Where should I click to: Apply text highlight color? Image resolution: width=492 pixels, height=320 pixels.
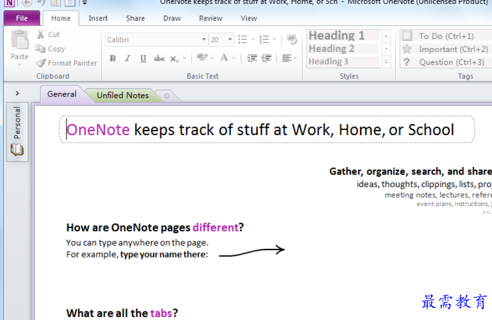[202, 58]
